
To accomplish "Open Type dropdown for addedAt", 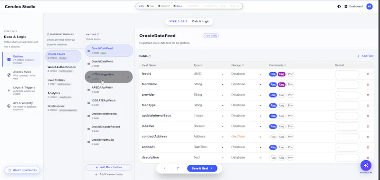I will point(209,147).
